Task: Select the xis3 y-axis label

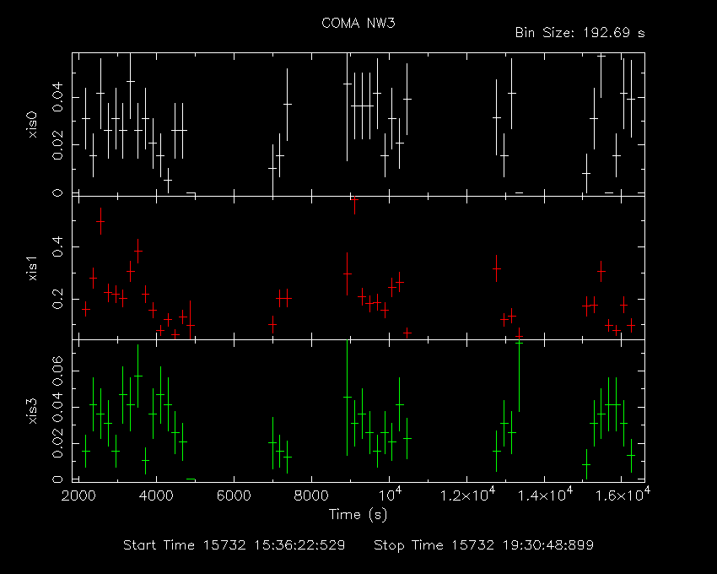Action: click(x=32, y=410)
